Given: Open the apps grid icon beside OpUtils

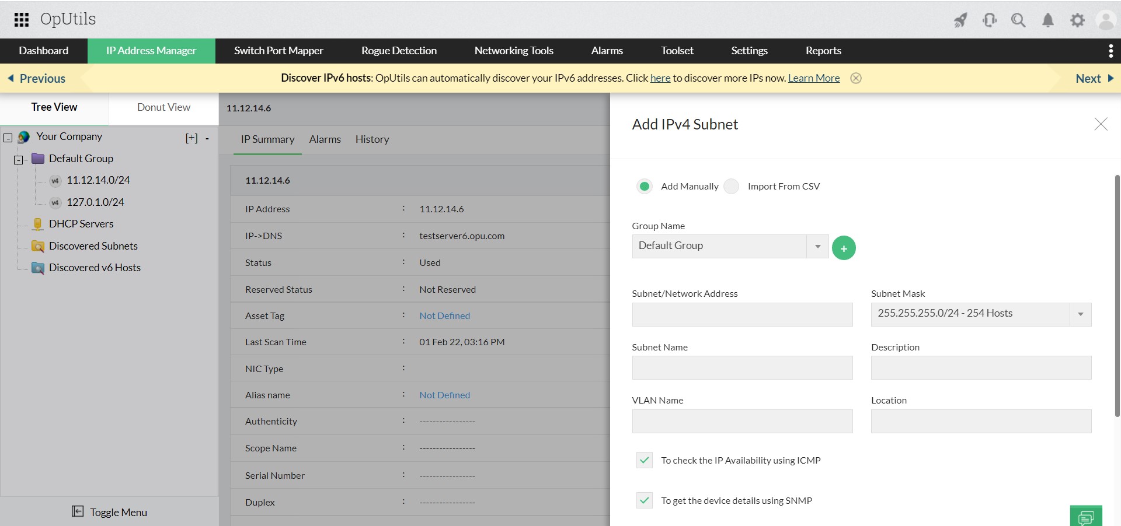Looking at the screenshot, I should [x=21, y=19].
